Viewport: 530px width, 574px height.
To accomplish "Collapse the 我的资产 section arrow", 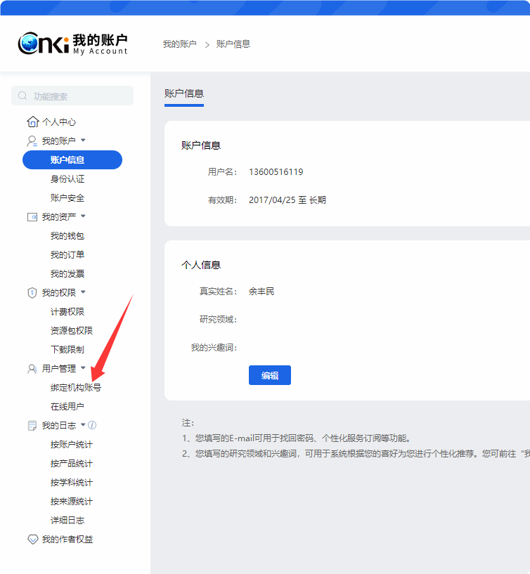I will pyautogui.click(x=83, y=216).
